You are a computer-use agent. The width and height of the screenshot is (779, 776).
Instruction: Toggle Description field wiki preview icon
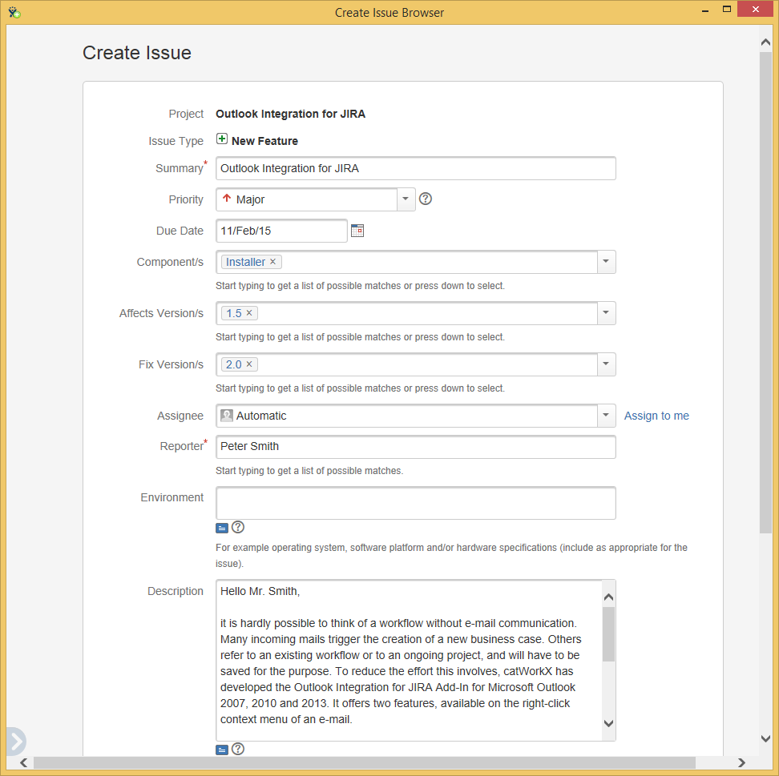pos(222,750)
